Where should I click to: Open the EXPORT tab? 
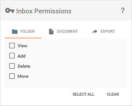104,31
